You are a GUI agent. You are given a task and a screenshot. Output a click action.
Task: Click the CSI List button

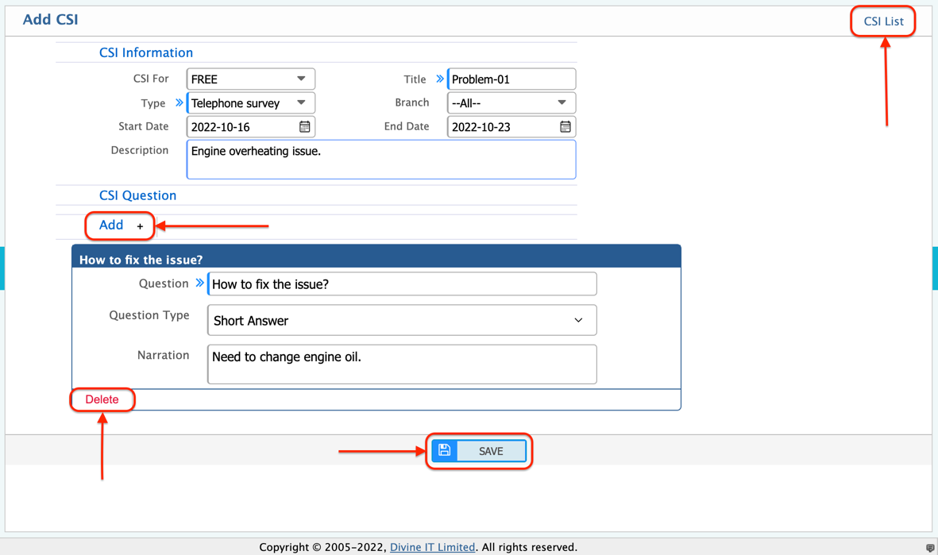click(x=882, y=21)
